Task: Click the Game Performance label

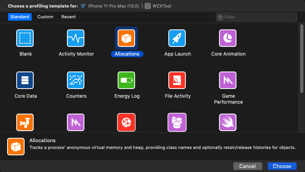Action: (x=229, y=99)
